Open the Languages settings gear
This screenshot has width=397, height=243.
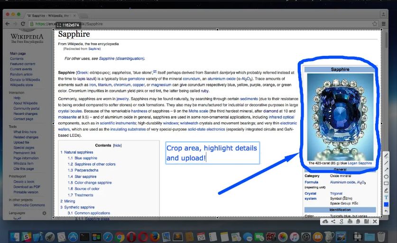[44, 213]
